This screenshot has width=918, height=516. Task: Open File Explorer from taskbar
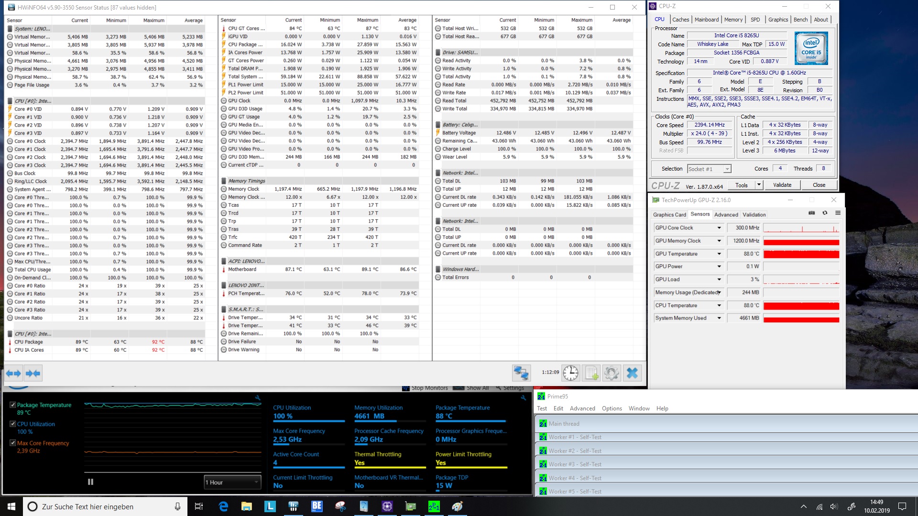click(x=247, y=506)
